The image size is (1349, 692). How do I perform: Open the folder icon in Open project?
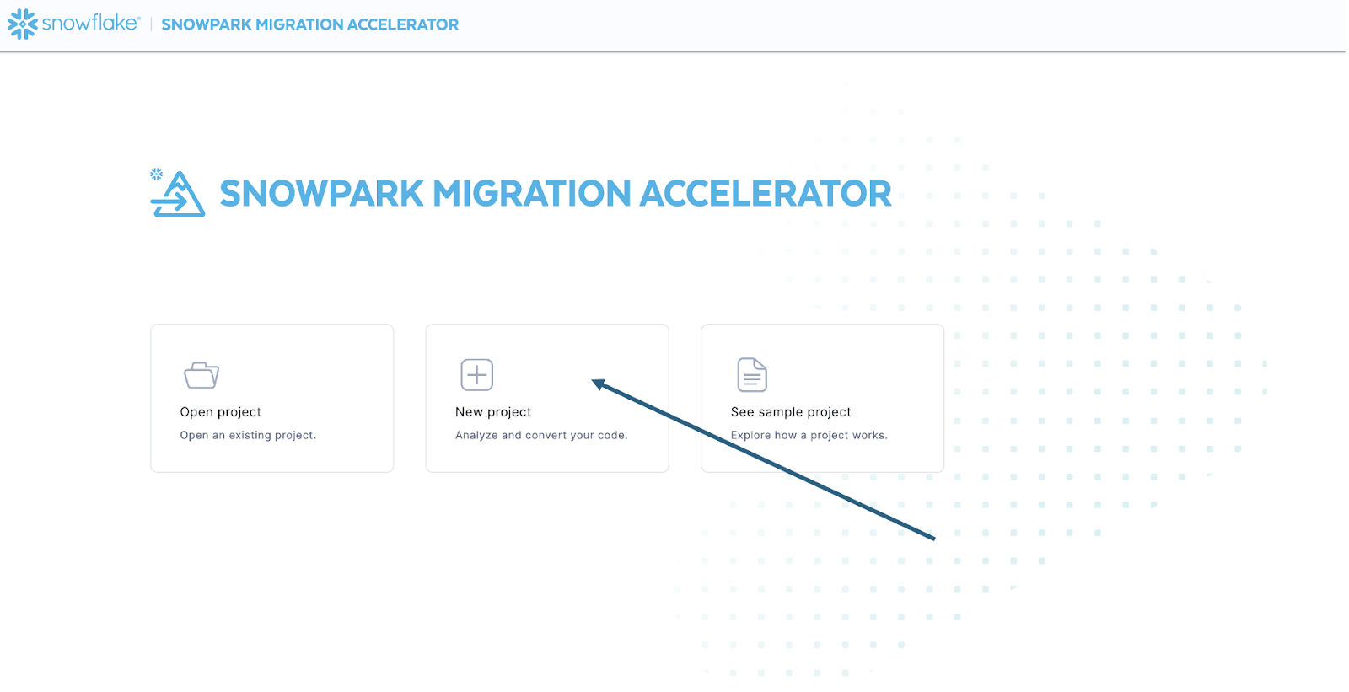tap(202, 375)
